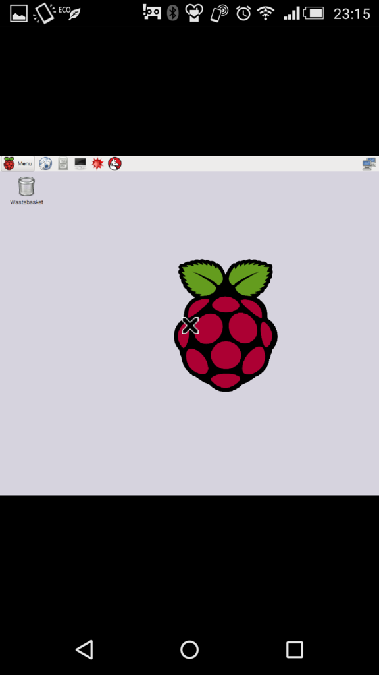Launch the web browser globe icon

[45, 163]
